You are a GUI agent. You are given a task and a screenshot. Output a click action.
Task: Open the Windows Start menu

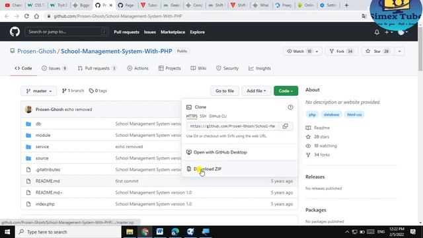click(x=7, y=232)
